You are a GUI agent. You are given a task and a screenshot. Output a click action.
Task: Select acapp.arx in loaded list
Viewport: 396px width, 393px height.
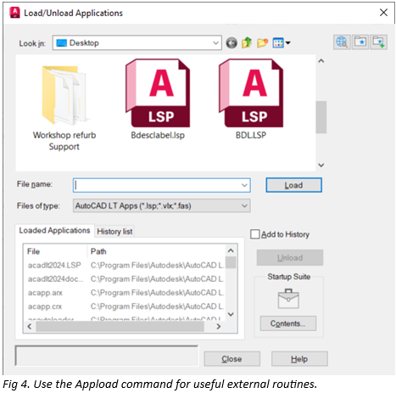click(125, 293)
